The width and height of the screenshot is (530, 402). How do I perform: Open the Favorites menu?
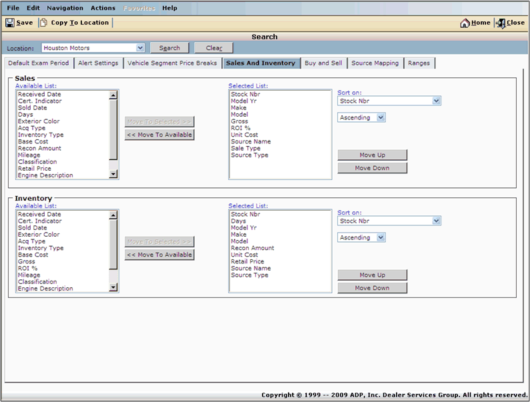click(x=139, y=8)
